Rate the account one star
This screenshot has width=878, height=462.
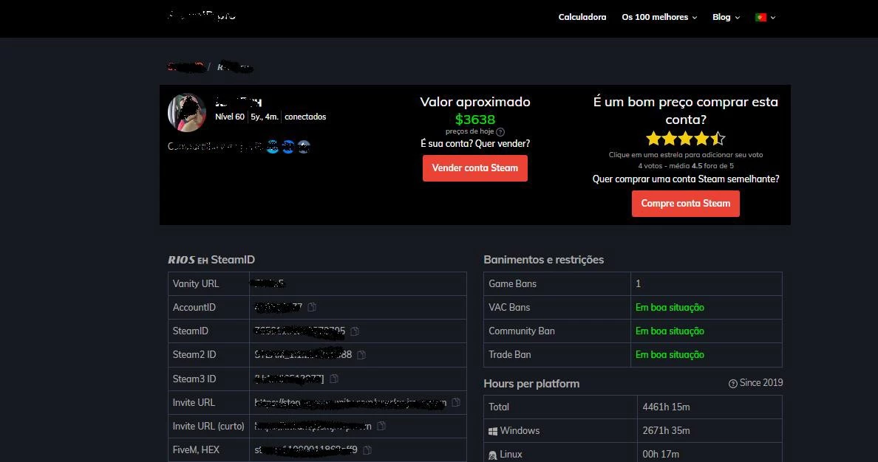(653, 138)
